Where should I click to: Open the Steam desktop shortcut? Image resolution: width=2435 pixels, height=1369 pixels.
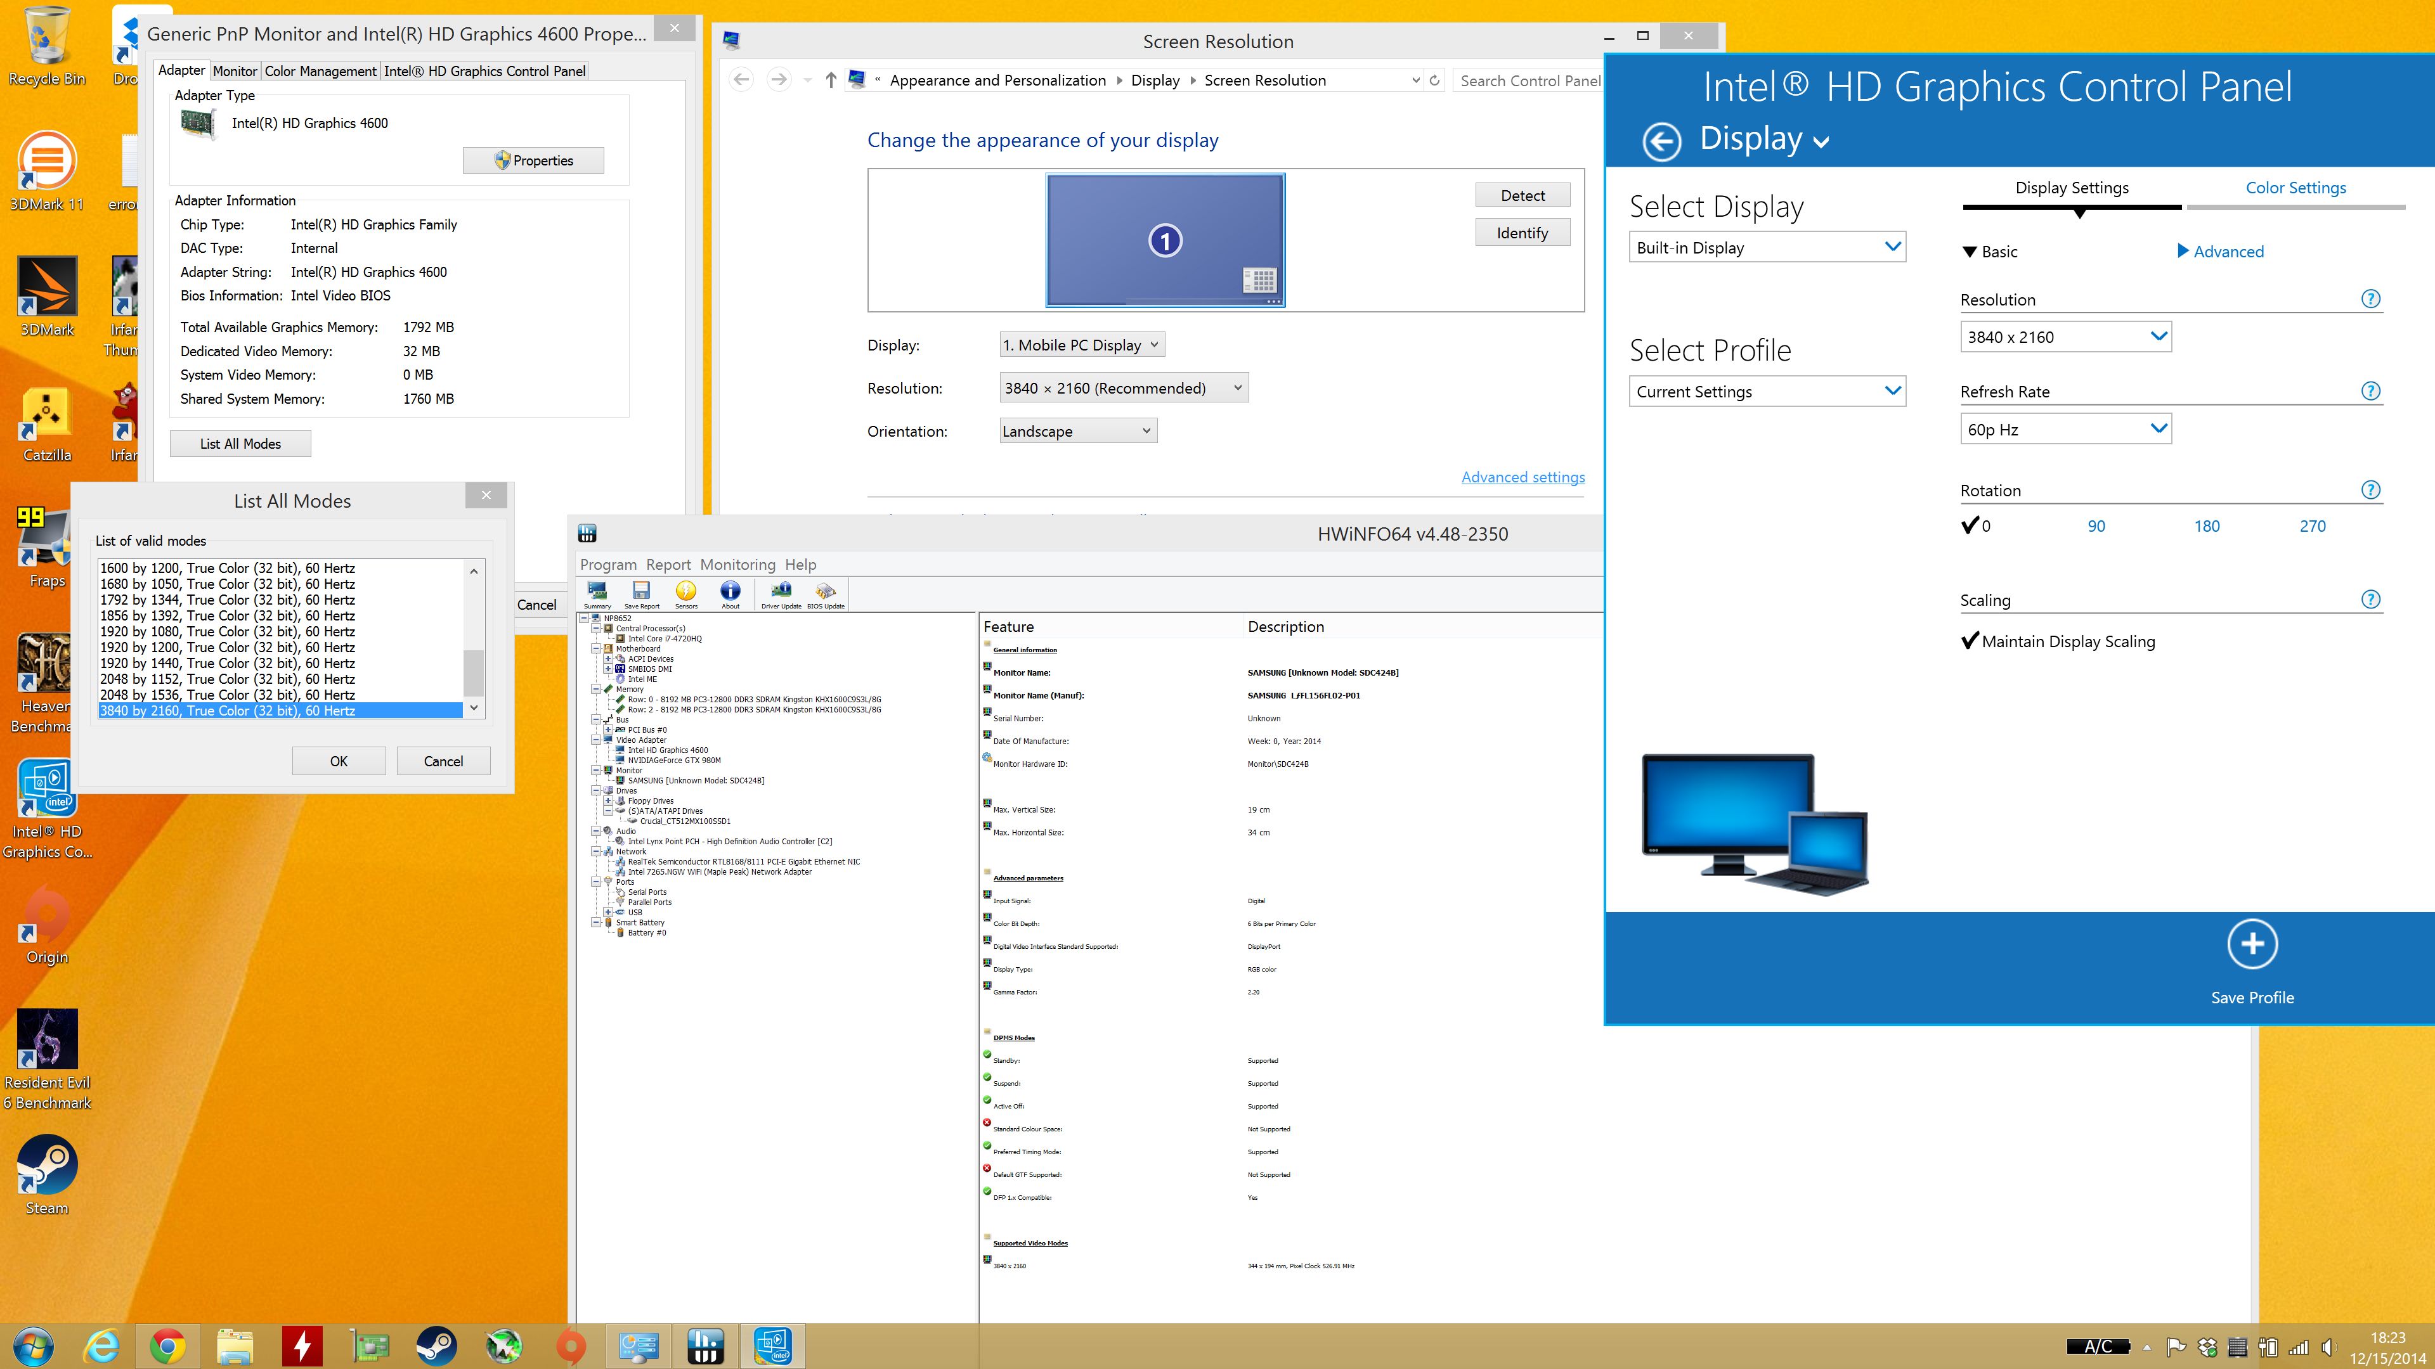click(x=46, y=1175)
